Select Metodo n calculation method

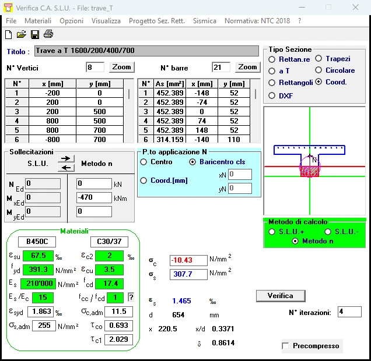click(295, 241)
